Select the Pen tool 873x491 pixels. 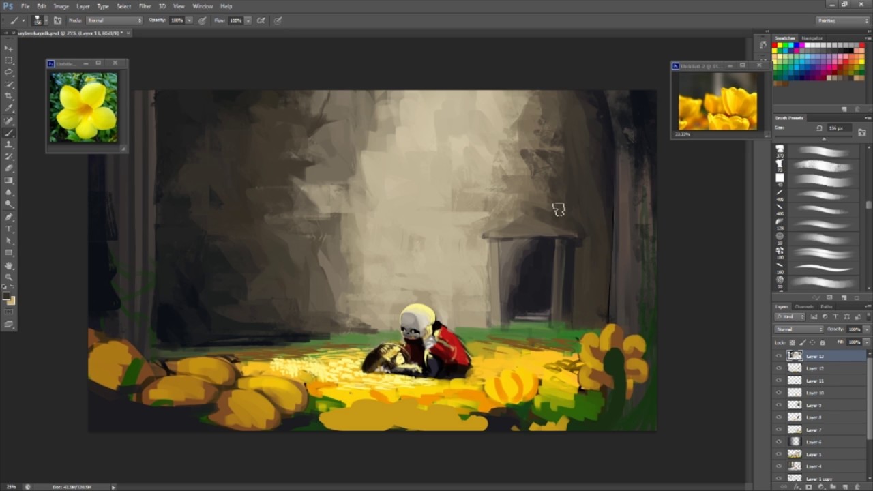(x=9, y=217)
